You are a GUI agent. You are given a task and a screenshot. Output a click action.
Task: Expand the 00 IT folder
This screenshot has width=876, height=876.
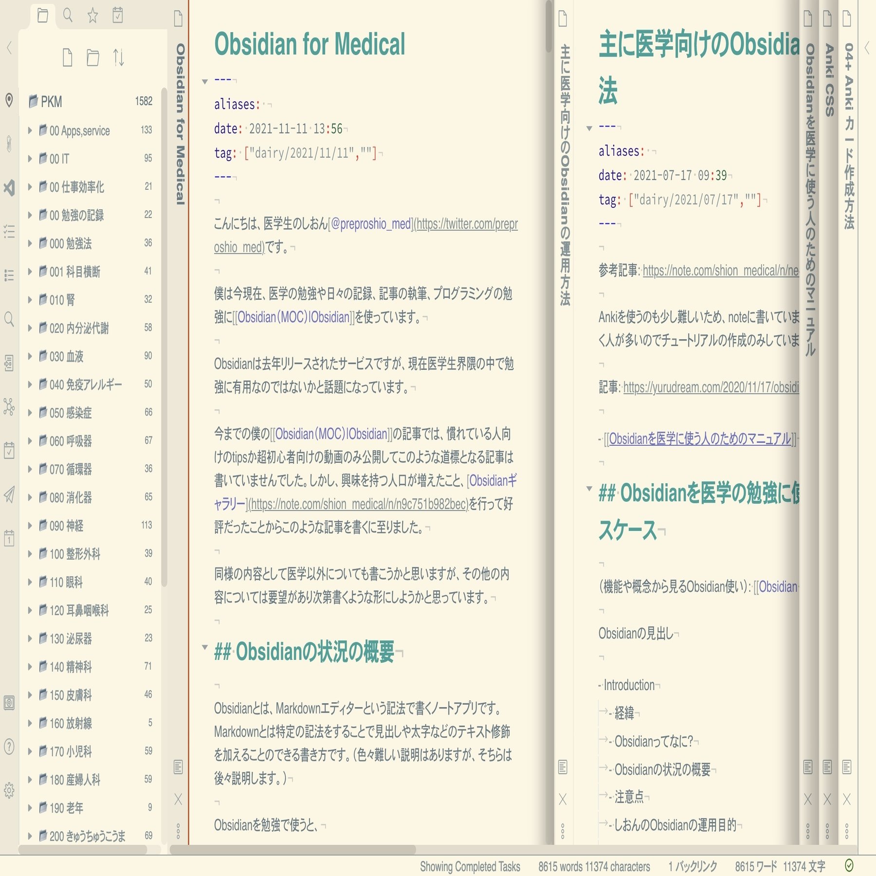click(30, 159)
